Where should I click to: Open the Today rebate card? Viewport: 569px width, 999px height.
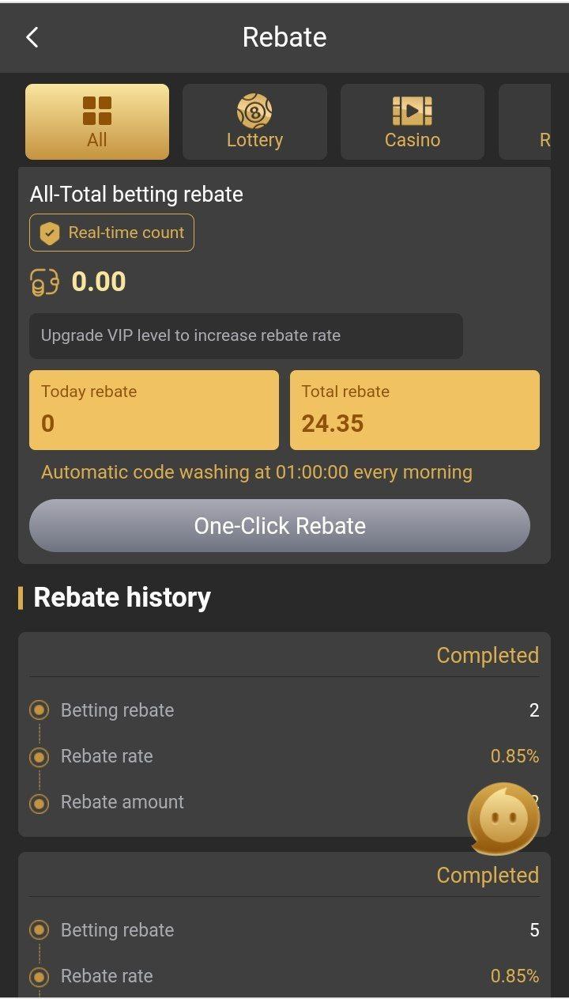coord(154,410)
